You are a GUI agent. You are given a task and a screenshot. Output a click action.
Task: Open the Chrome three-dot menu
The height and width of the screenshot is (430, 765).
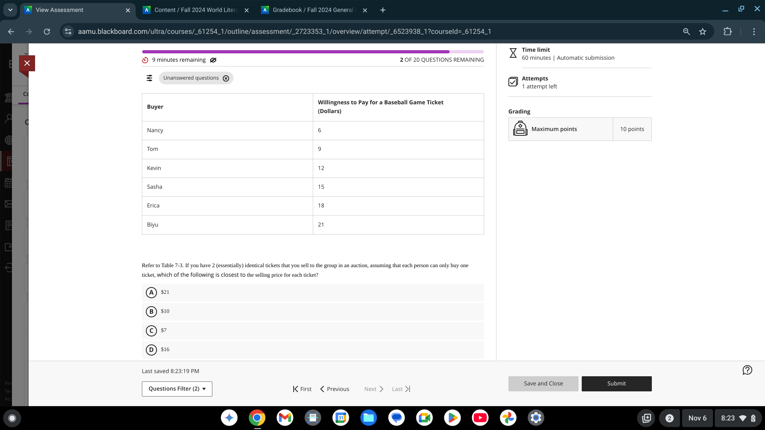754,31
